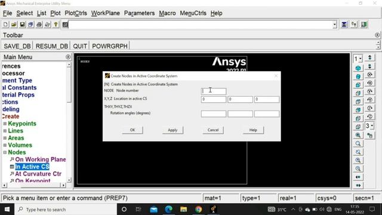Viewport: 382px width, 215px height.
Task: Click Apply in the Create Nodes dialog
Action: click(x=172, y=130)
